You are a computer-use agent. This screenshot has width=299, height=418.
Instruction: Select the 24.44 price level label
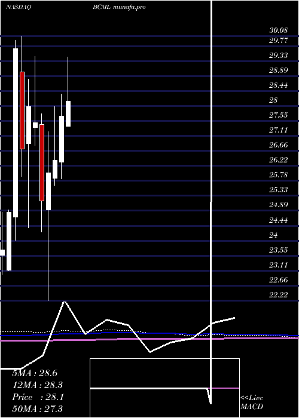pos(279,220)
